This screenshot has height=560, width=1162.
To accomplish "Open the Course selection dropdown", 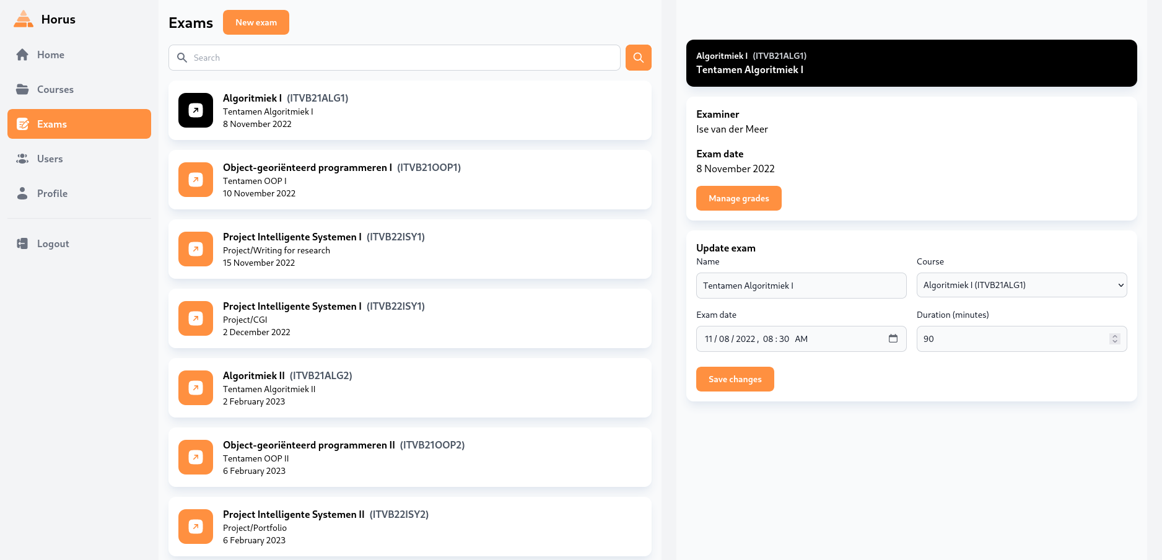I will tap(1021, 285).
